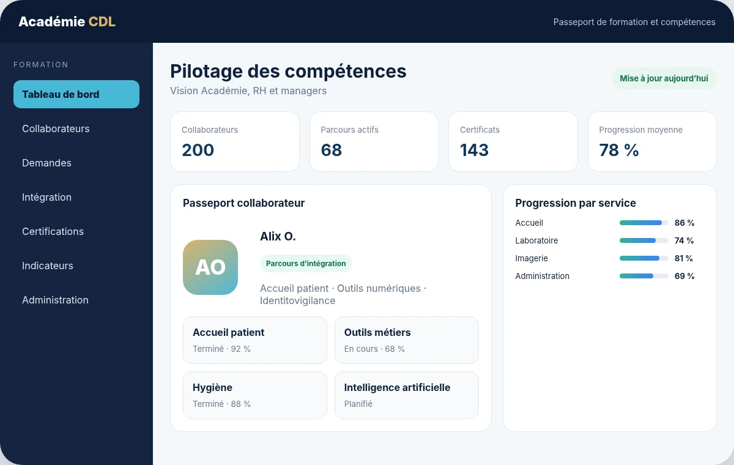
Task: Click the 74 % value for Laboratoire
Action: click(684, 240)
